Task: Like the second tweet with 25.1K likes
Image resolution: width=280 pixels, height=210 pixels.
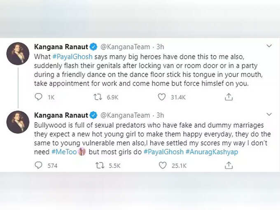Action: [163, 166]
